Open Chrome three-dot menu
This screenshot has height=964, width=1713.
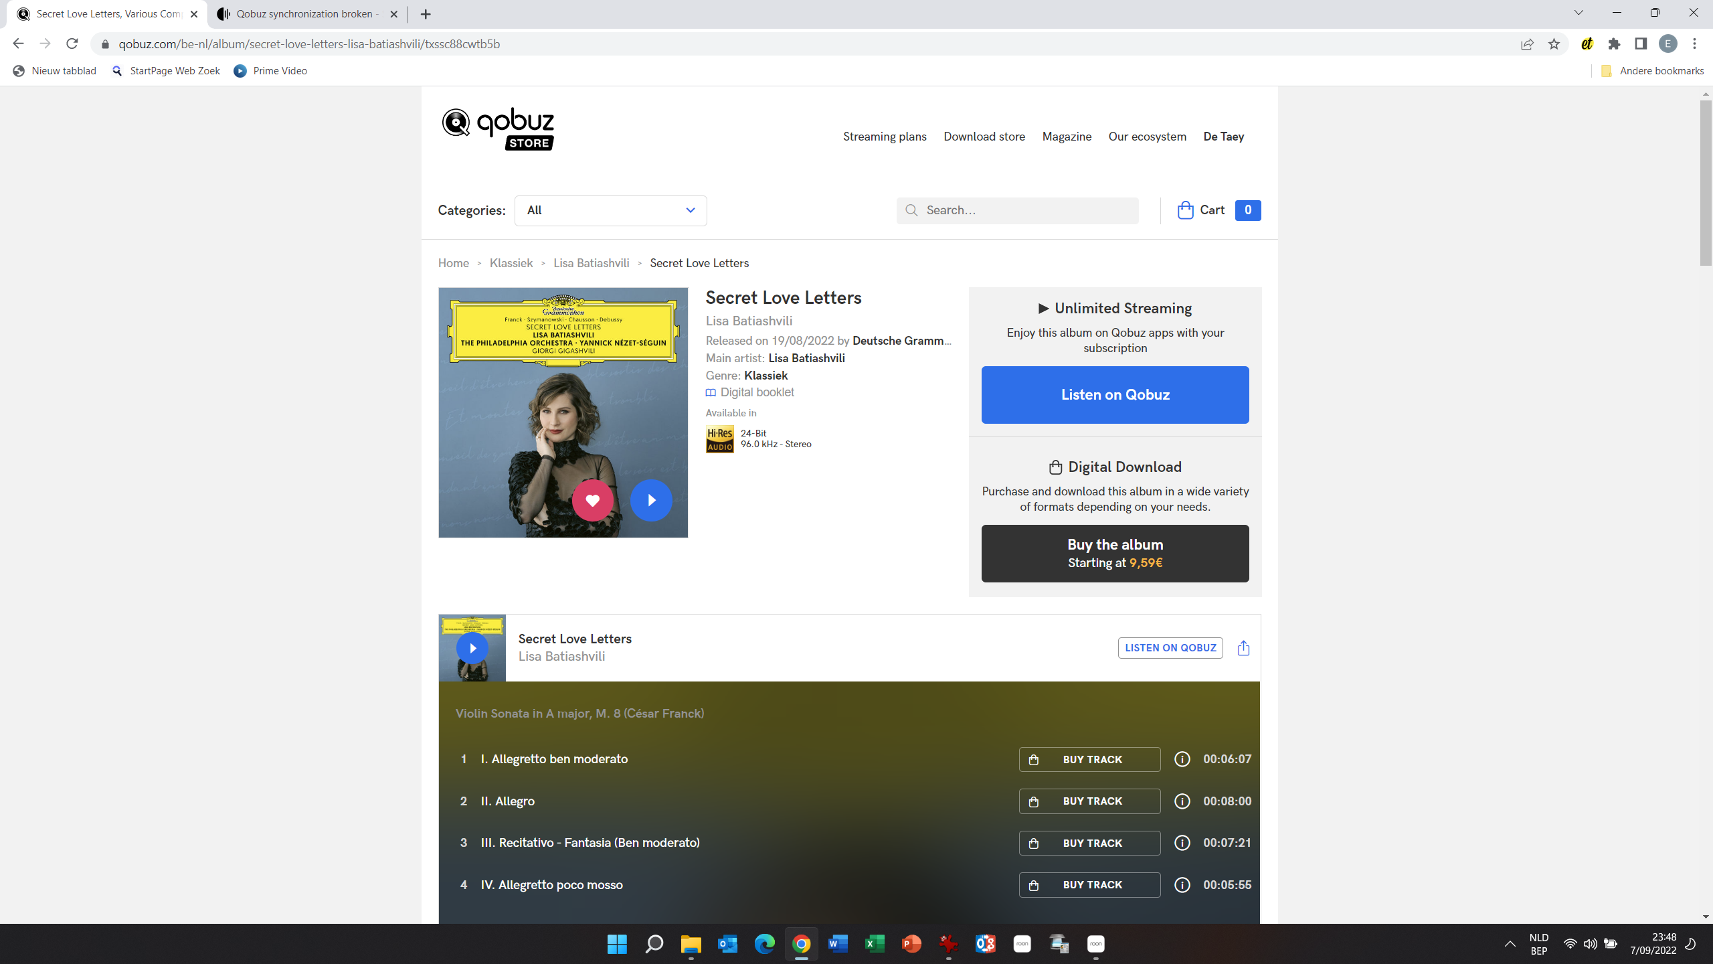point(1694,44)
